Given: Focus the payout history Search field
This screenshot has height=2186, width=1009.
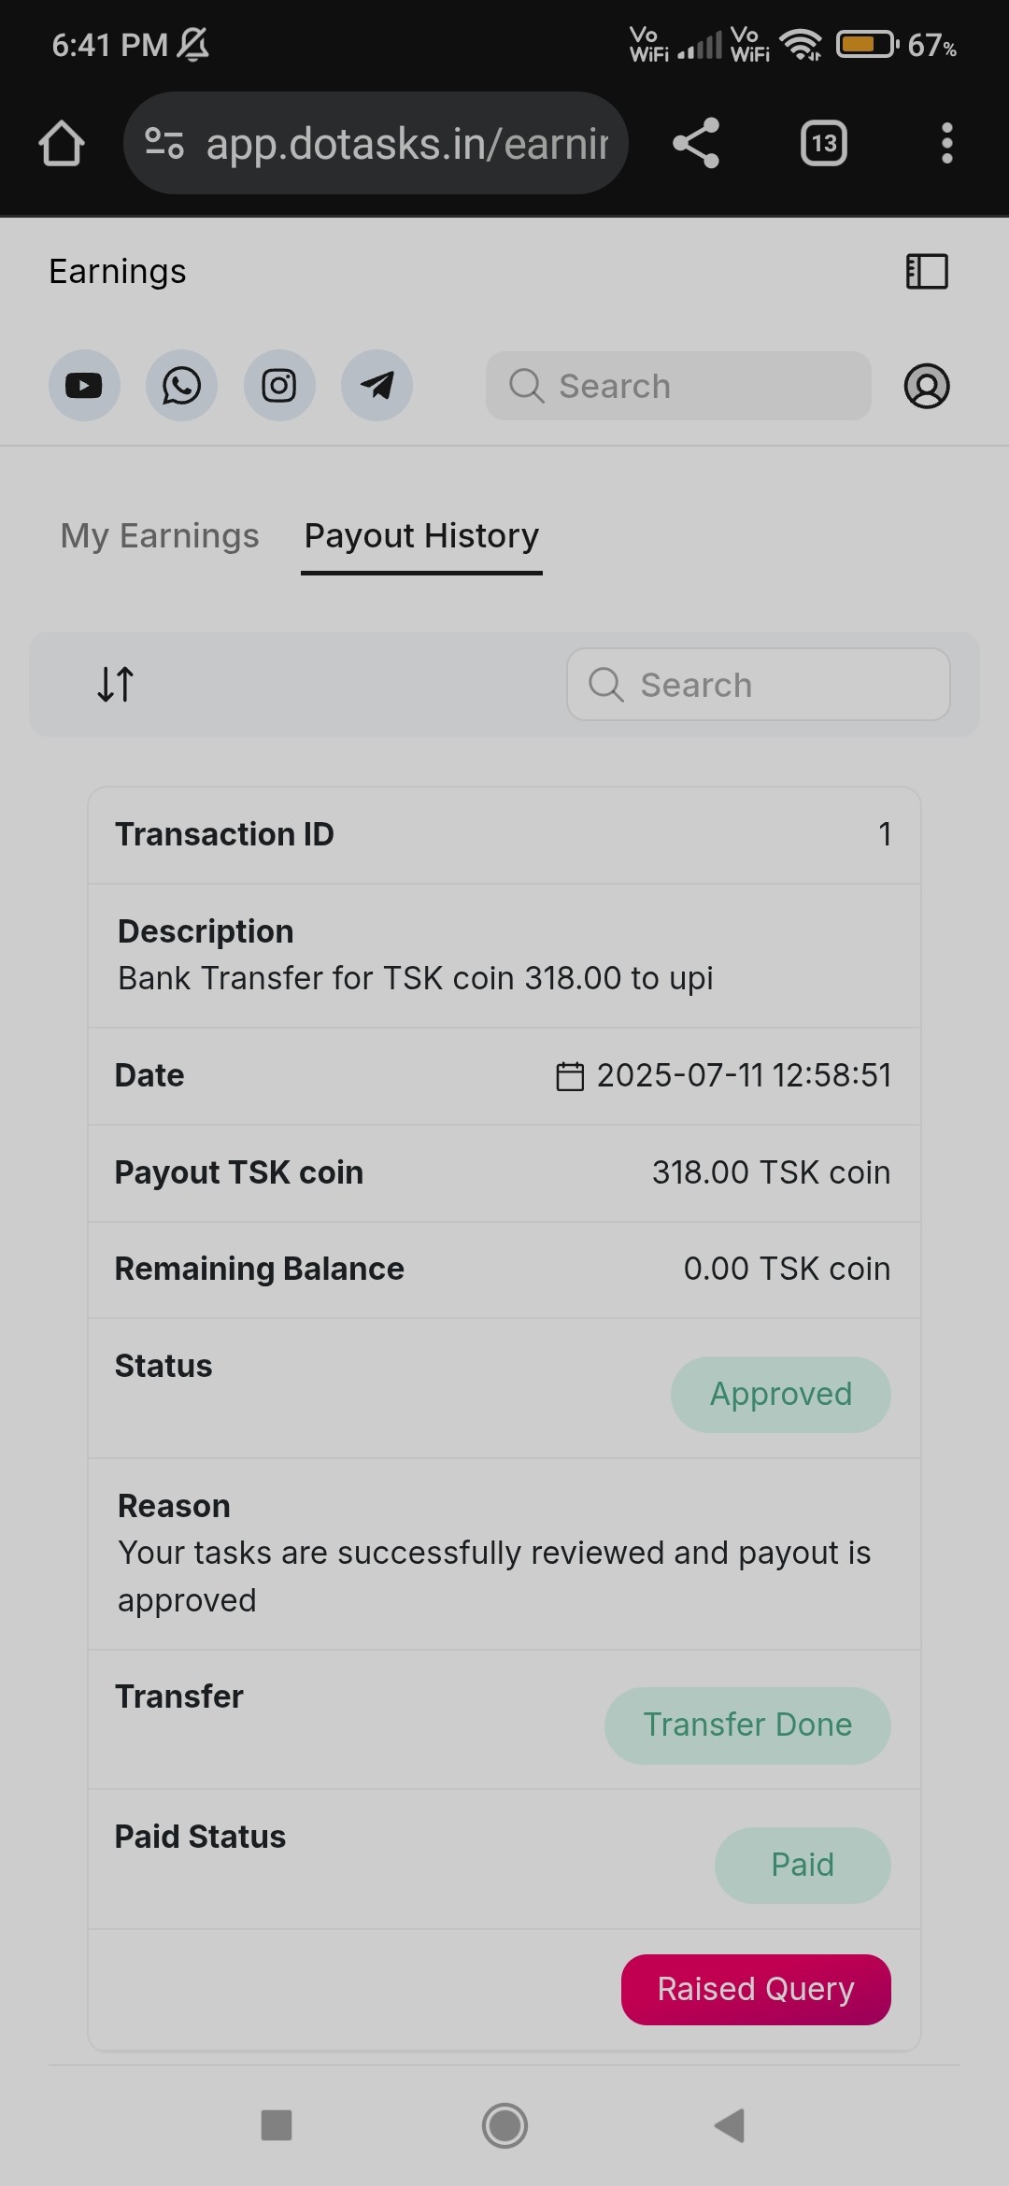Looking at the screenshot, I should (759, 685).
